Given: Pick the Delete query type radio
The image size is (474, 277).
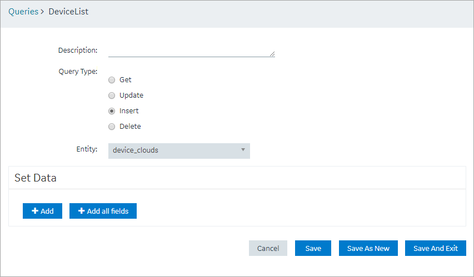Looking at the screenshot, I should click(112, 127).
